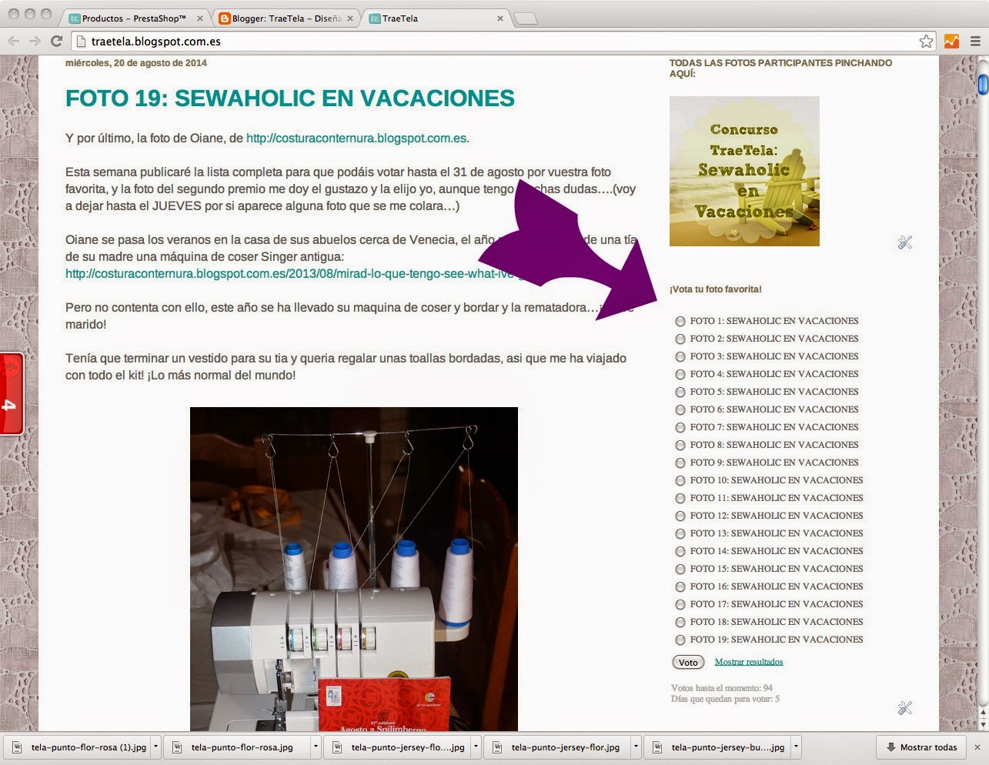Select FOTO 16: SEWAHOLIC EN VACACIONES radio button
Viewport: 989px width, 765px height.
[x=680, y=586]
